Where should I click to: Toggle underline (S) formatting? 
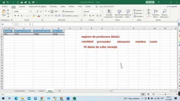[x=21, y=16]
